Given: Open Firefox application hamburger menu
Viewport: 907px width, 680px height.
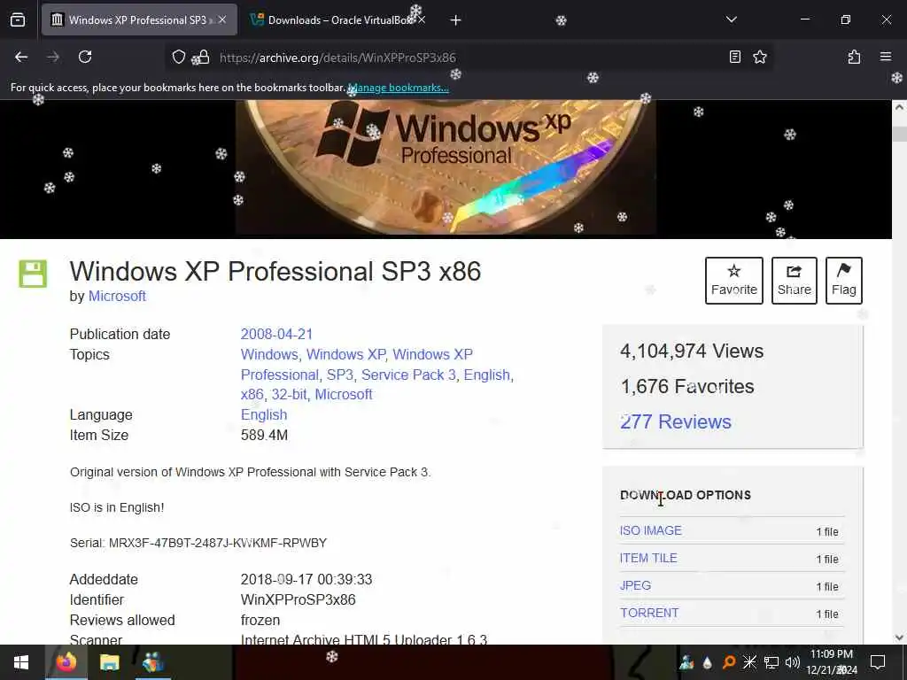Looking at the screenshot, I should tap(886, 57).
